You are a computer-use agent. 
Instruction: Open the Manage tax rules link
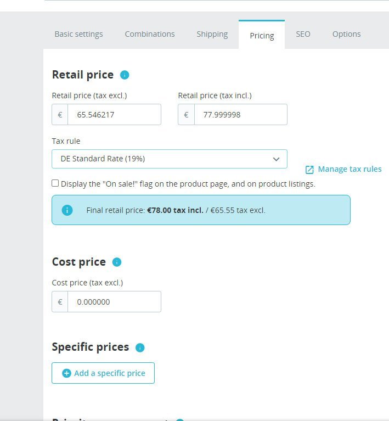click(x=349, y=169)
